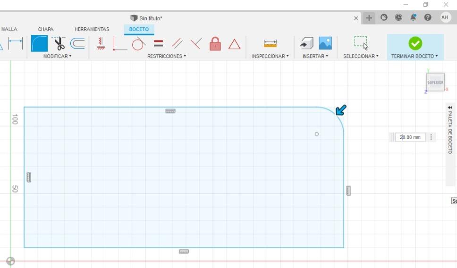
Task: Switch to the MALLA tab
Action: [x=9, y=29]
